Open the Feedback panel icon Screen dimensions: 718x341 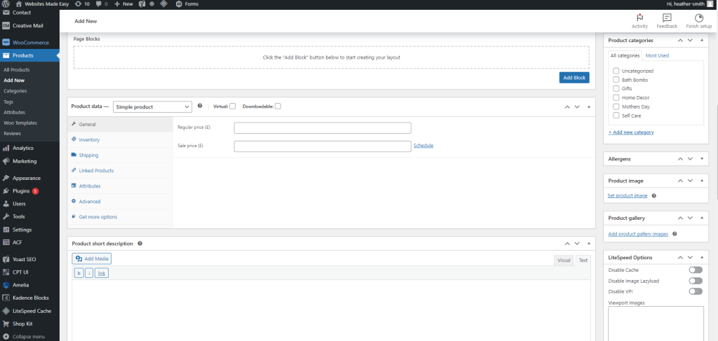(667, 18)
